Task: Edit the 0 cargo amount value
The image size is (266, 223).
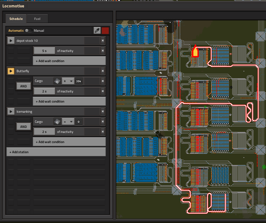Action: (x=78, y=121)
